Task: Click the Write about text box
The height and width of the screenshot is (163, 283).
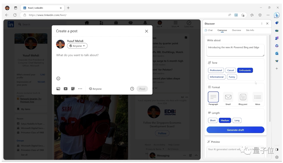Action: pos(235,50)
